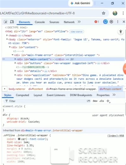126x165 pixels.
Task: Switch to the Sources tab
Action: point(54,22)
